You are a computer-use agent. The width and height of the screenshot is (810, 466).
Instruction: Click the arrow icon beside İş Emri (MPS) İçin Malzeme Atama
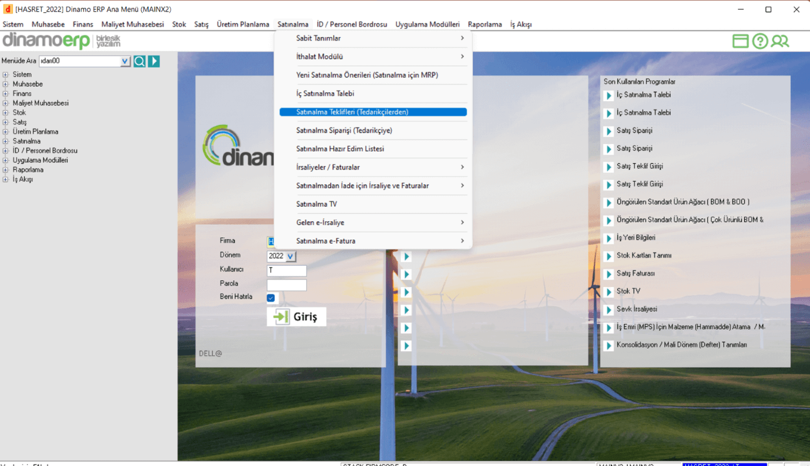click(608, 328)
